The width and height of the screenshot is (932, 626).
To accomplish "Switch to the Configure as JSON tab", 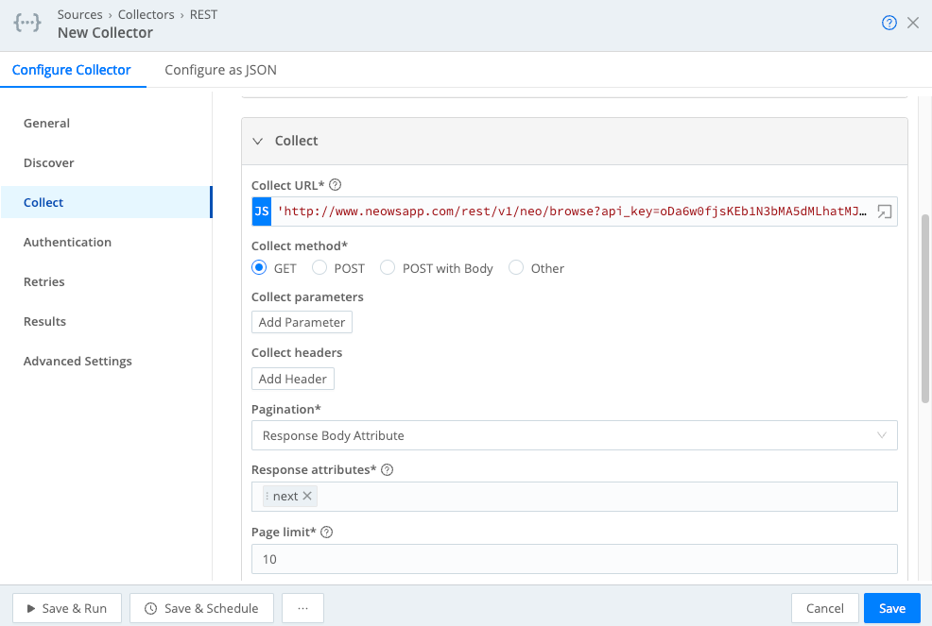I will [220, 70].
